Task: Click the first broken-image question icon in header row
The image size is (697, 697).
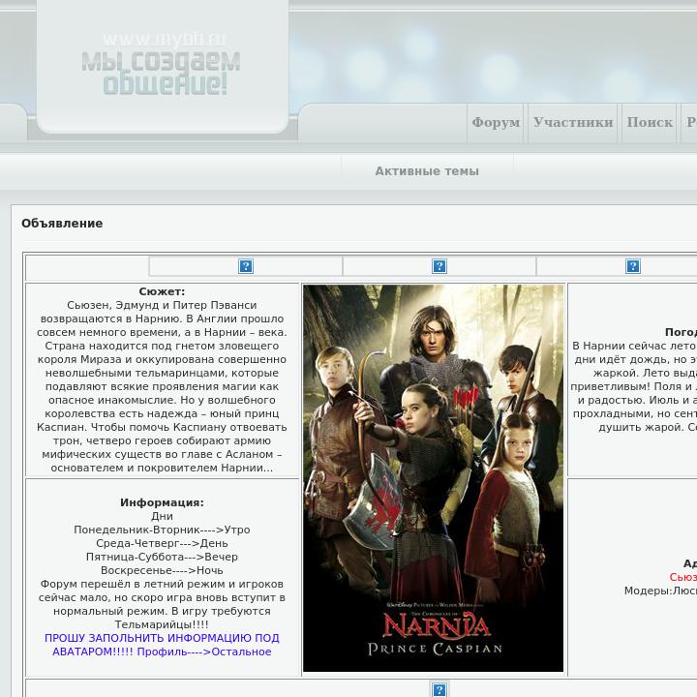Action: 246,266
